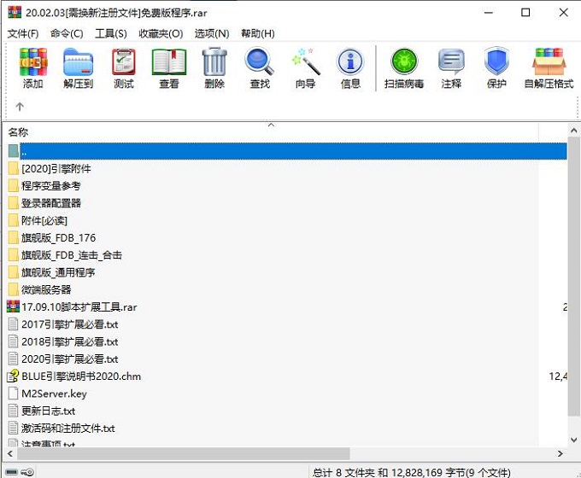
Task: Open the 选项(N) menu
Action: 212,33
